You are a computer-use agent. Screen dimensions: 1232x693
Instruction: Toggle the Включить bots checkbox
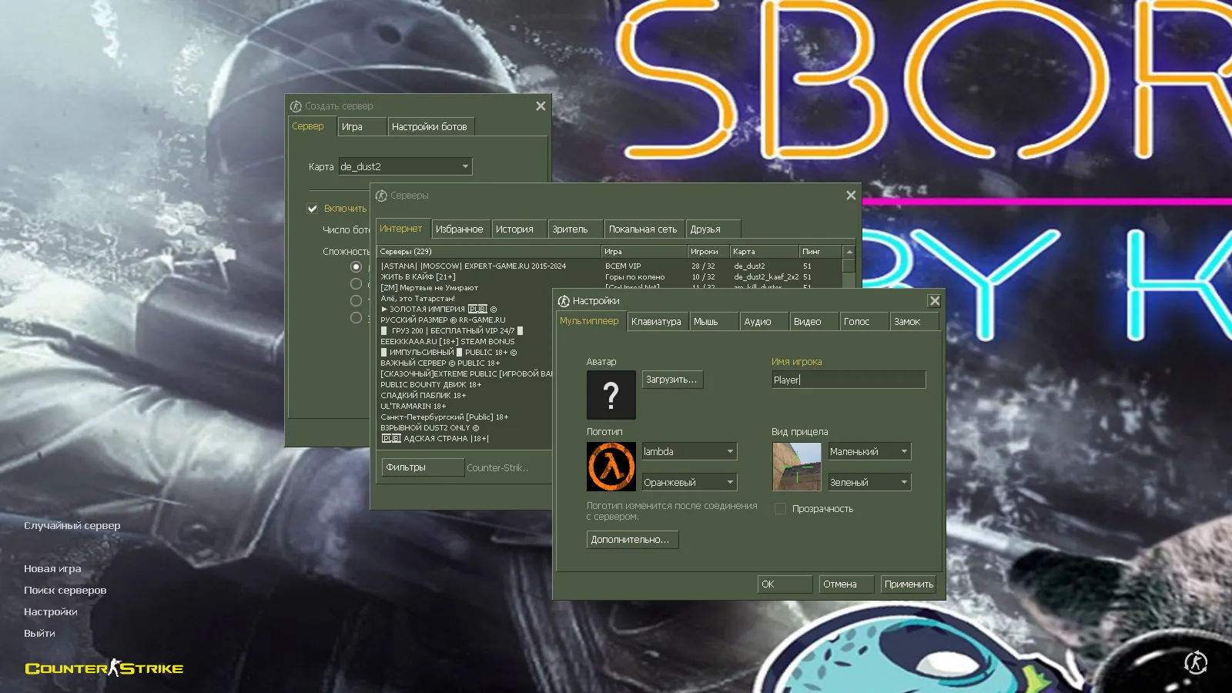(x=313, y=209)
